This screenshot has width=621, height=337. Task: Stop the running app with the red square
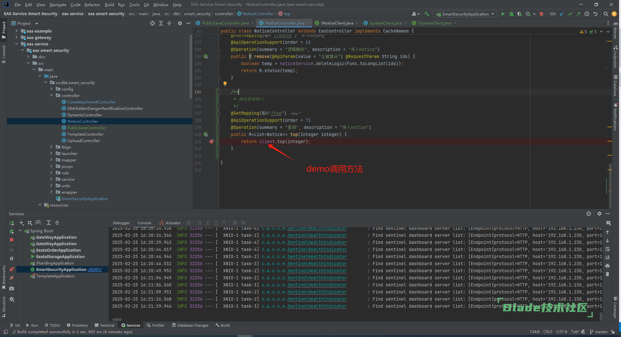[541, 14]
